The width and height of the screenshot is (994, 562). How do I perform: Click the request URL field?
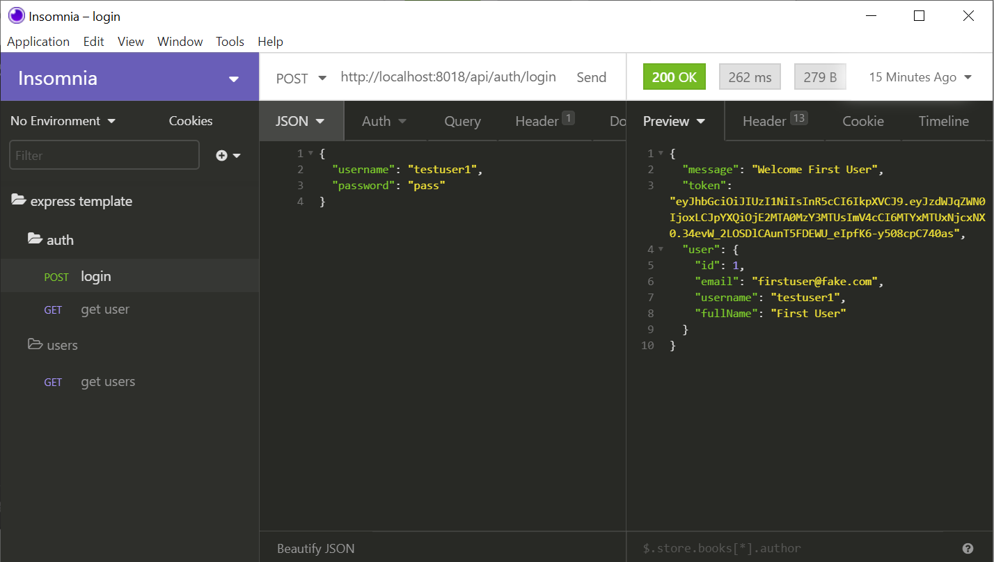point(448,77)
